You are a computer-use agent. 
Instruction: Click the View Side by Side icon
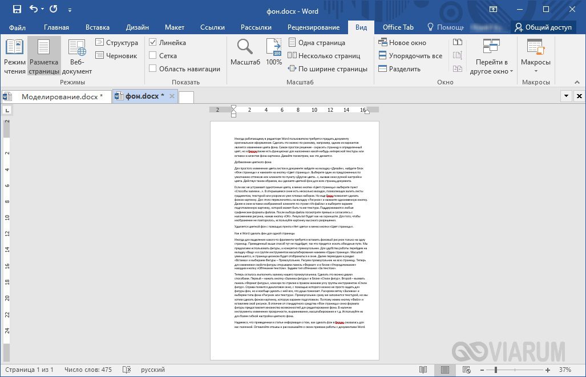(x=458, y=42)
